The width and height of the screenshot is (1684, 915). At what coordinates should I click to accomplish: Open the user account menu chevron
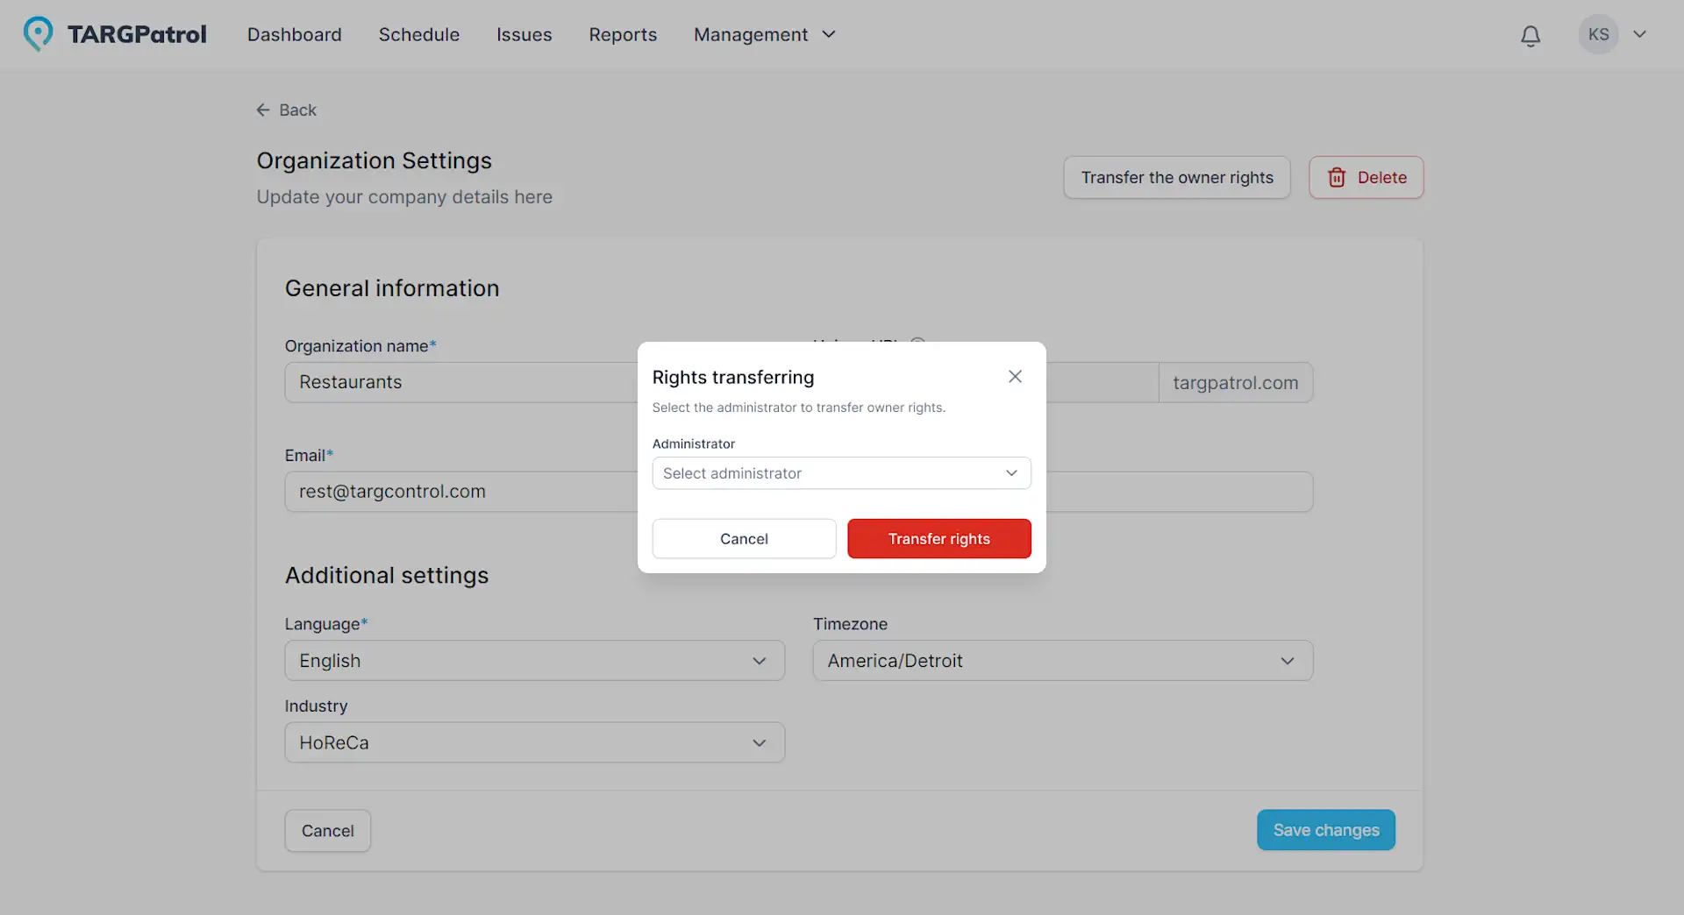click(1641, 34)
